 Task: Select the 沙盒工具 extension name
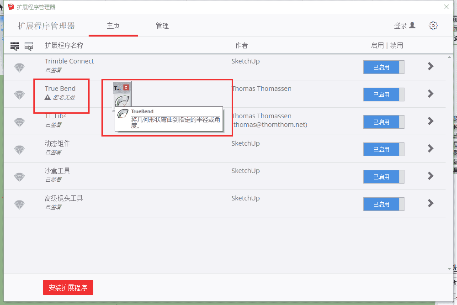pos(58,171)
